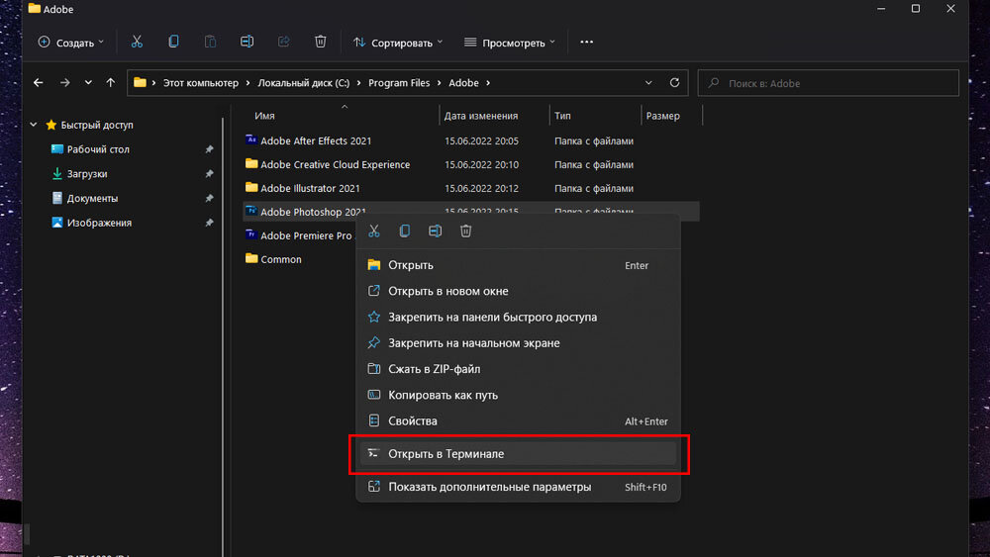
Task: Choose Сжать в ZIP-файл
Action: coord(518,368)
